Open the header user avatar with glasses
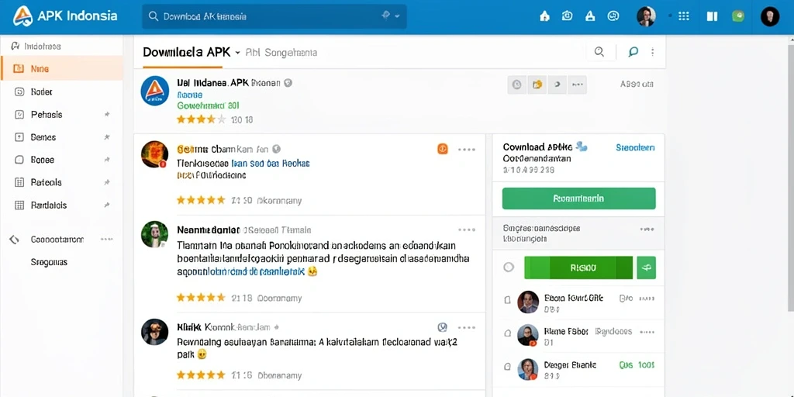794x397 pixels. coord(646,17)
